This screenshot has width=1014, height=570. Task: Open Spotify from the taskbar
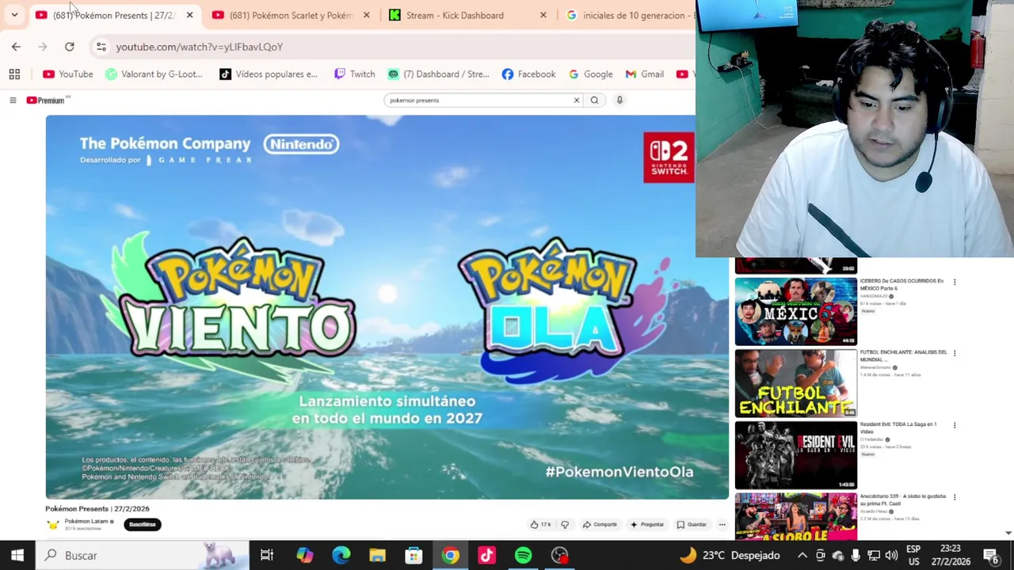point(523,555)
